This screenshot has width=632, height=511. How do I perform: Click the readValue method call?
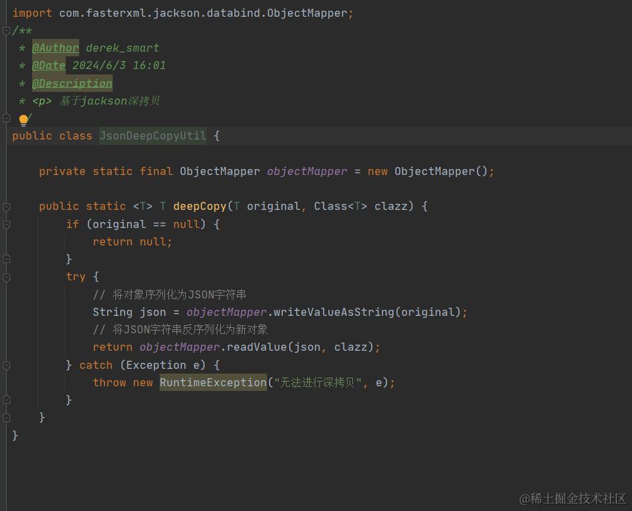tap(257, 347)
